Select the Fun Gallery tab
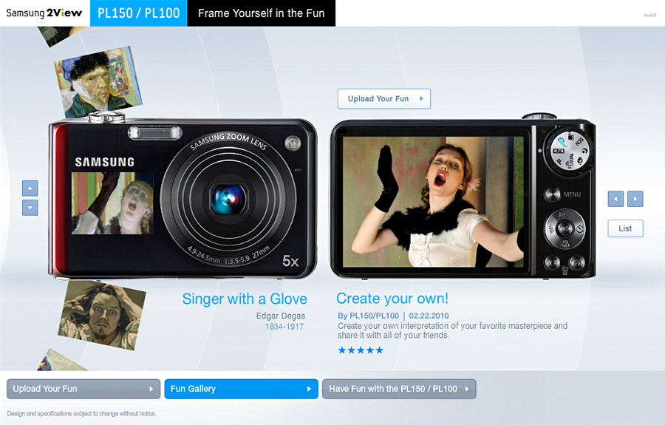This screenshot has width=665, height=425. click(242, 389)
